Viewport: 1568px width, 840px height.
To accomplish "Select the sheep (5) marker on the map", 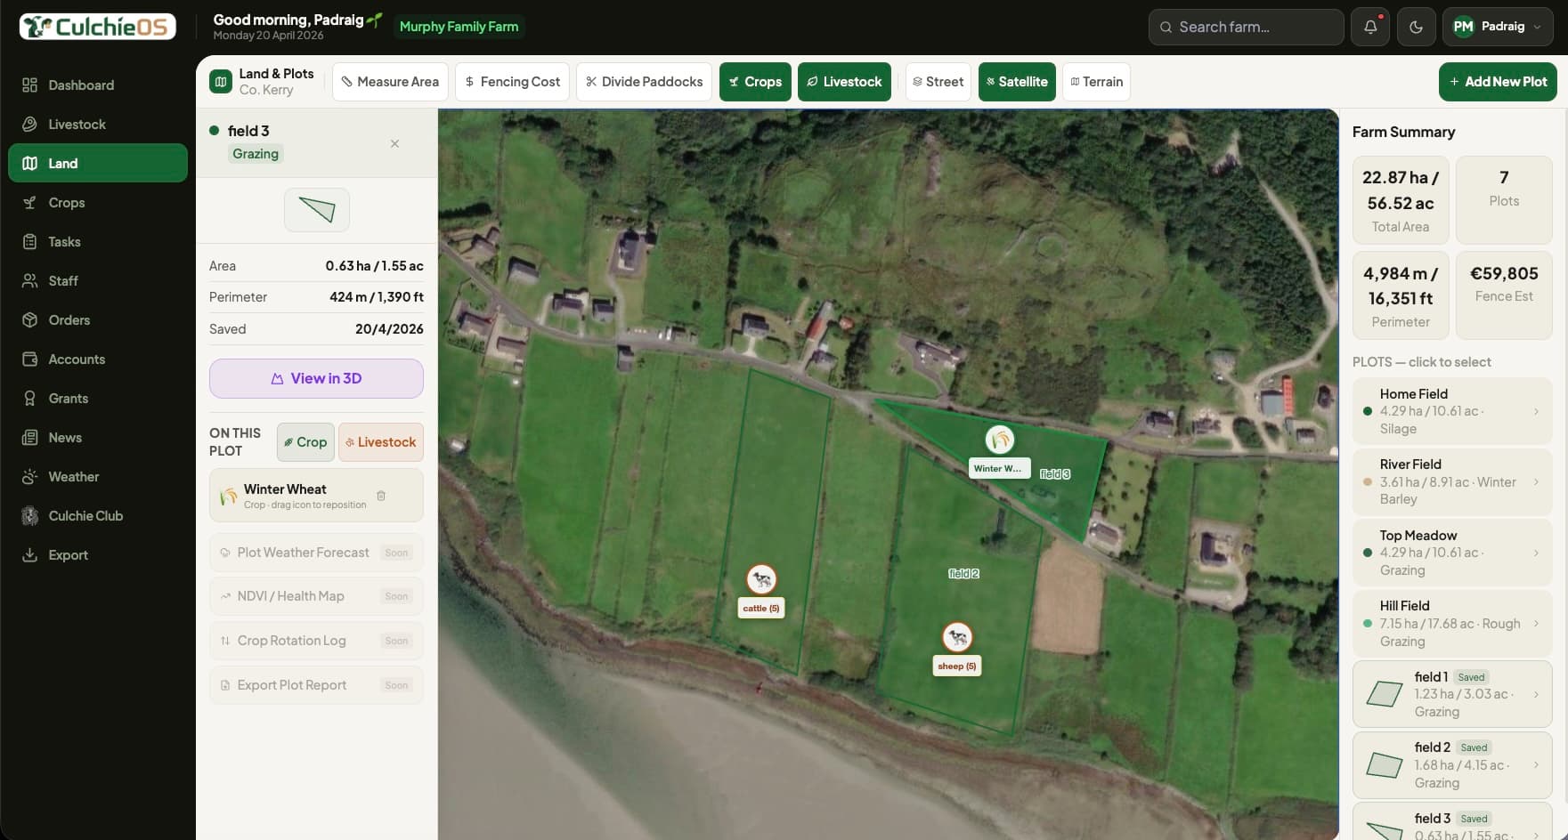I will tap(956, 637).
